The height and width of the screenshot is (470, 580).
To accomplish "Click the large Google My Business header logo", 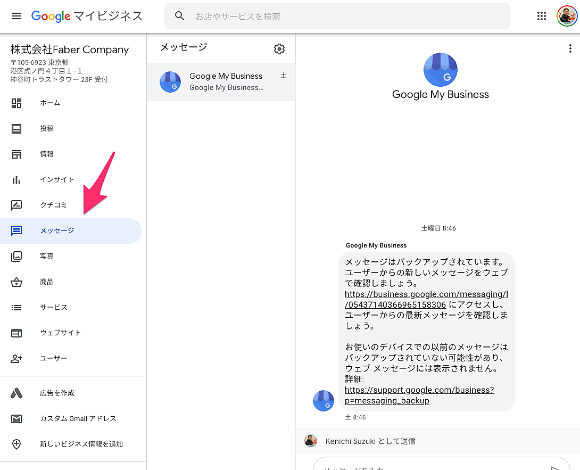I will tap(440, 70).
